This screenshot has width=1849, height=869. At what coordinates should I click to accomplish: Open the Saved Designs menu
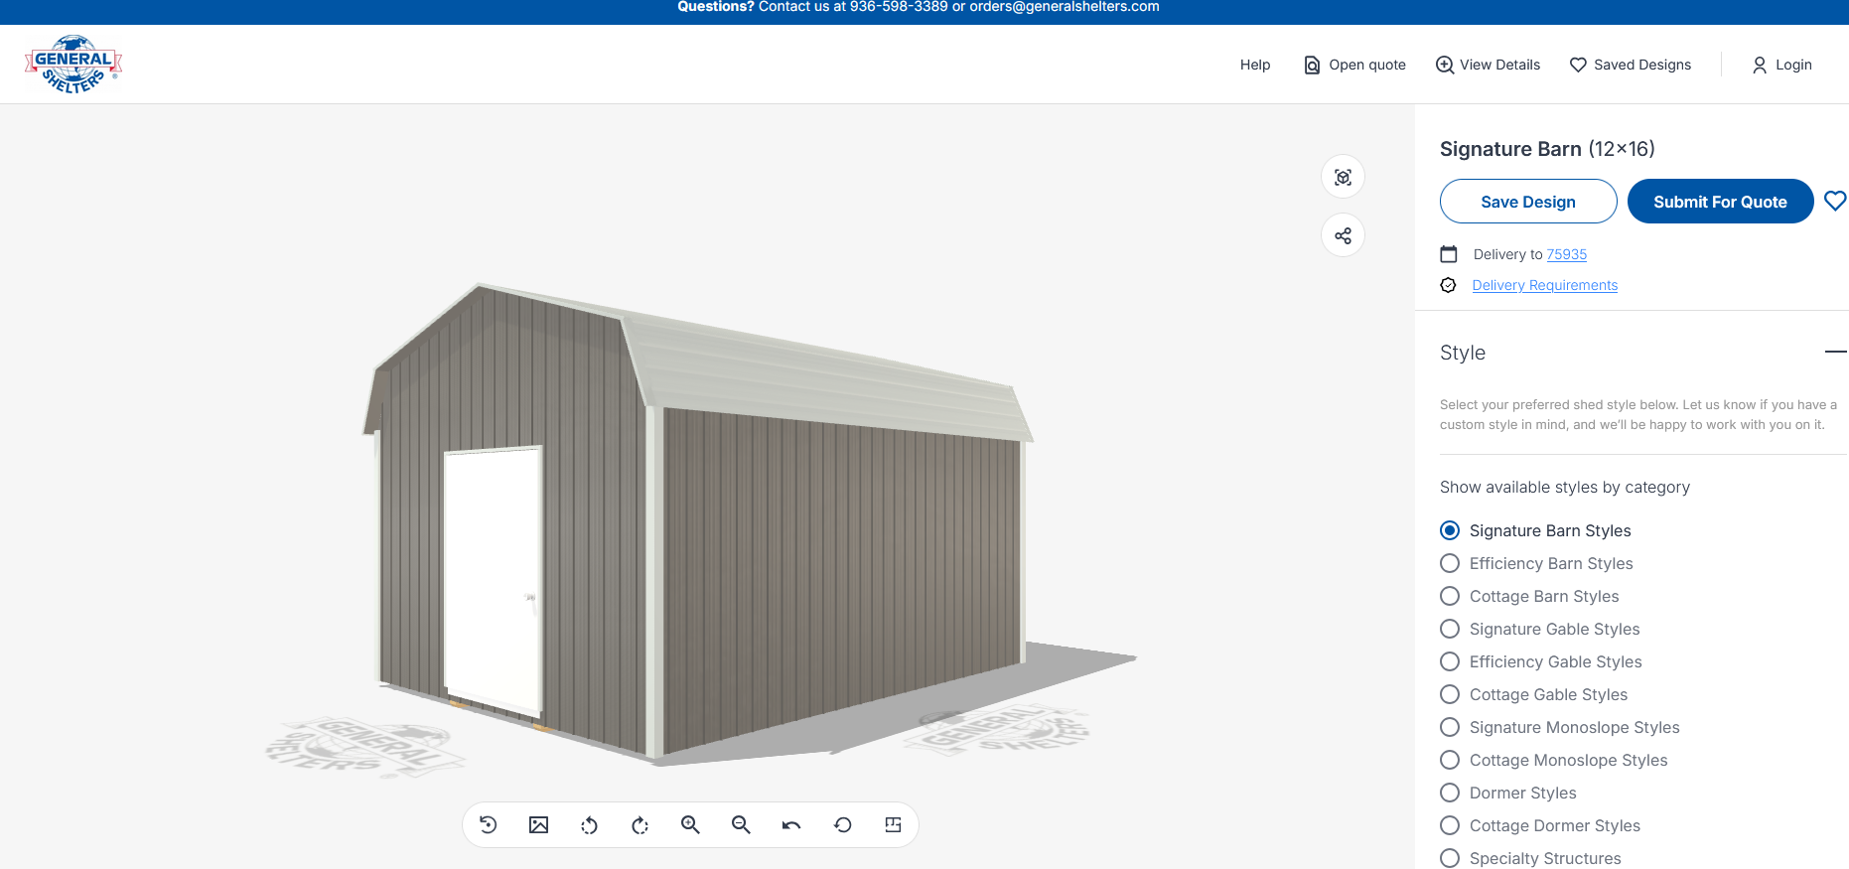coord(1630,65)
